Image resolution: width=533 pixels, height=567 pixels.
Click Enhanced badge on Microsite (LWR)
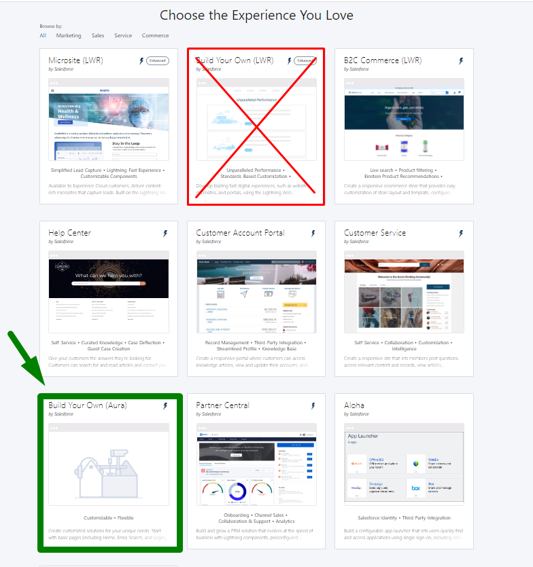click(157, 61)
